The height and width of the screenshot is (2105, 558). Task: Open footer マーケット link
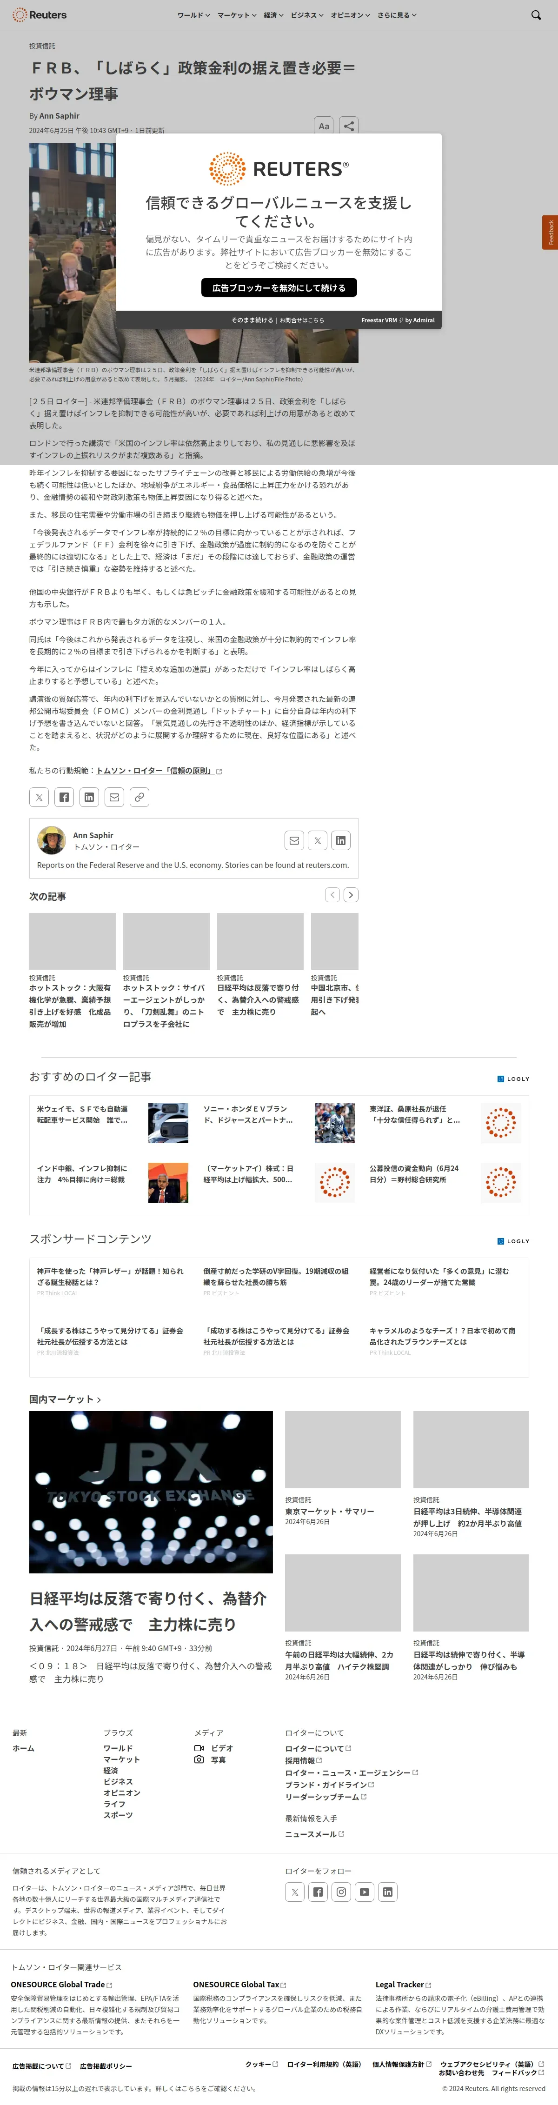pos(122,1759)
